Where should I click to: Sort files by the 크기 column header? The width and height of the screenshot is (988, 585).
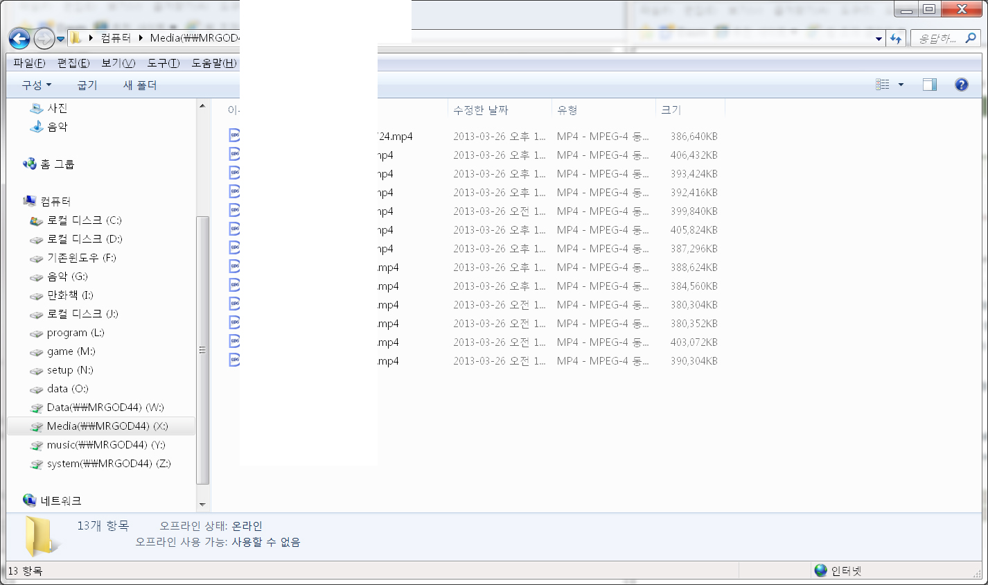point(690,110)
